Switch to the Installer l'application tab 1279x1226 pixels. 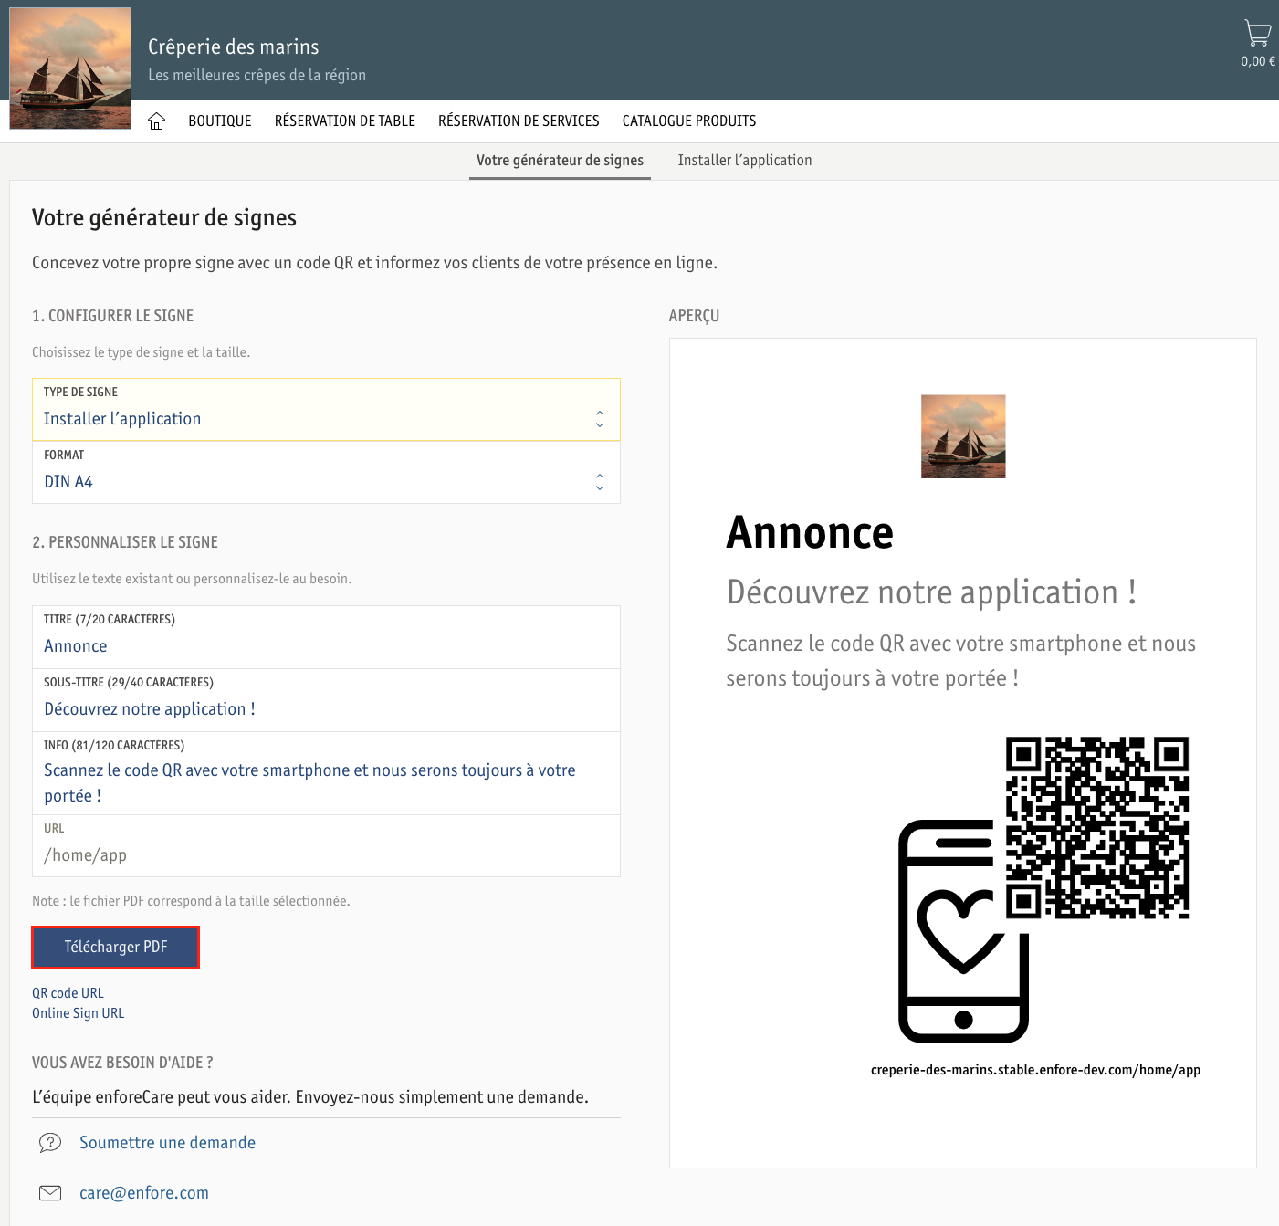(x=745, y=161)
